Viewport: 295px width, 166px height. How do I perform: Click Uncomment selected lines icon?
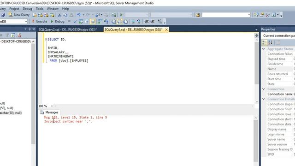coord(139,22)
